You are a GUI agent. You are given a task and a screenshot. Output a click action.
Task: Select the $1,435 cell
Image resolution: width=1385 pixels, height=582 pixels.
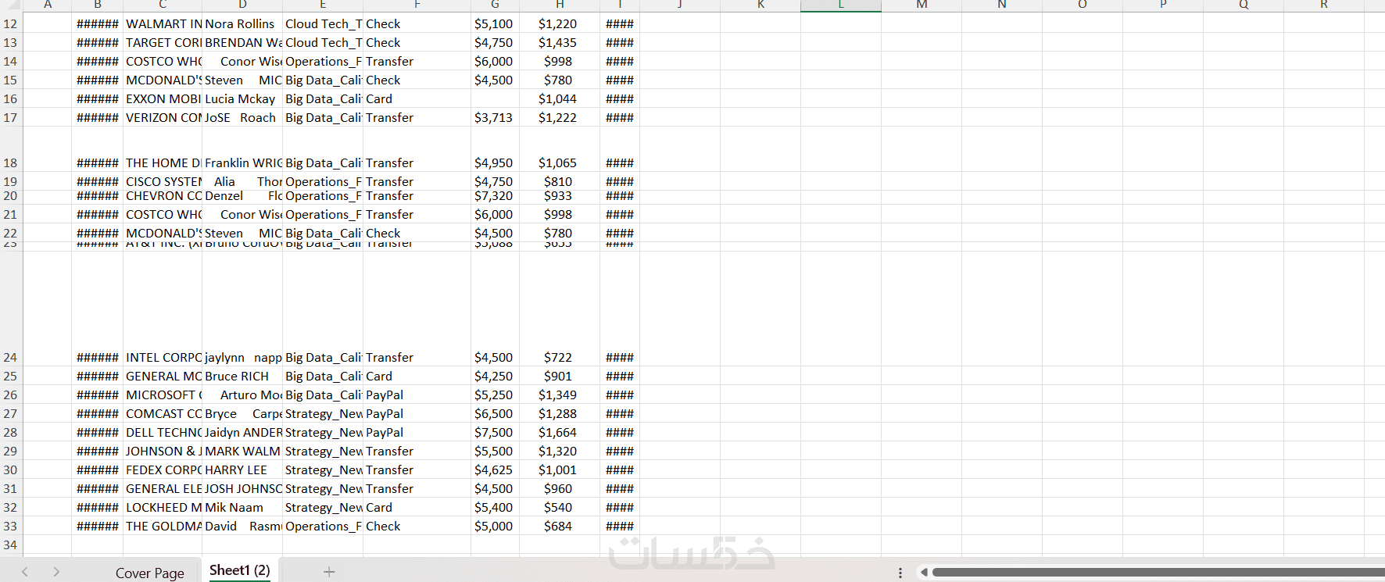(560, 42)
